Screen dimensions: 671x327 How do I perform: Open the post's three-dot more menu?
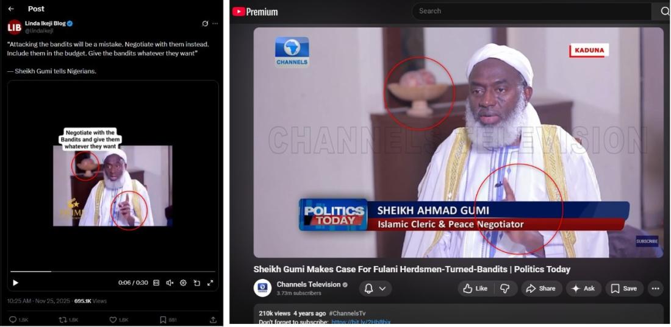(x=215, y=24)
